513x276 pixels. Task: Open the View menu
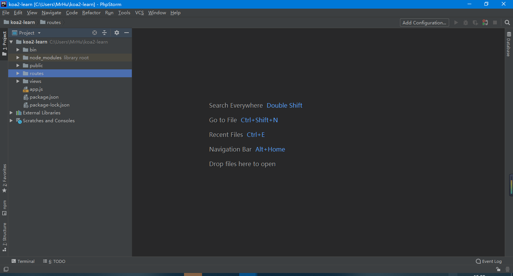[32, 13]
